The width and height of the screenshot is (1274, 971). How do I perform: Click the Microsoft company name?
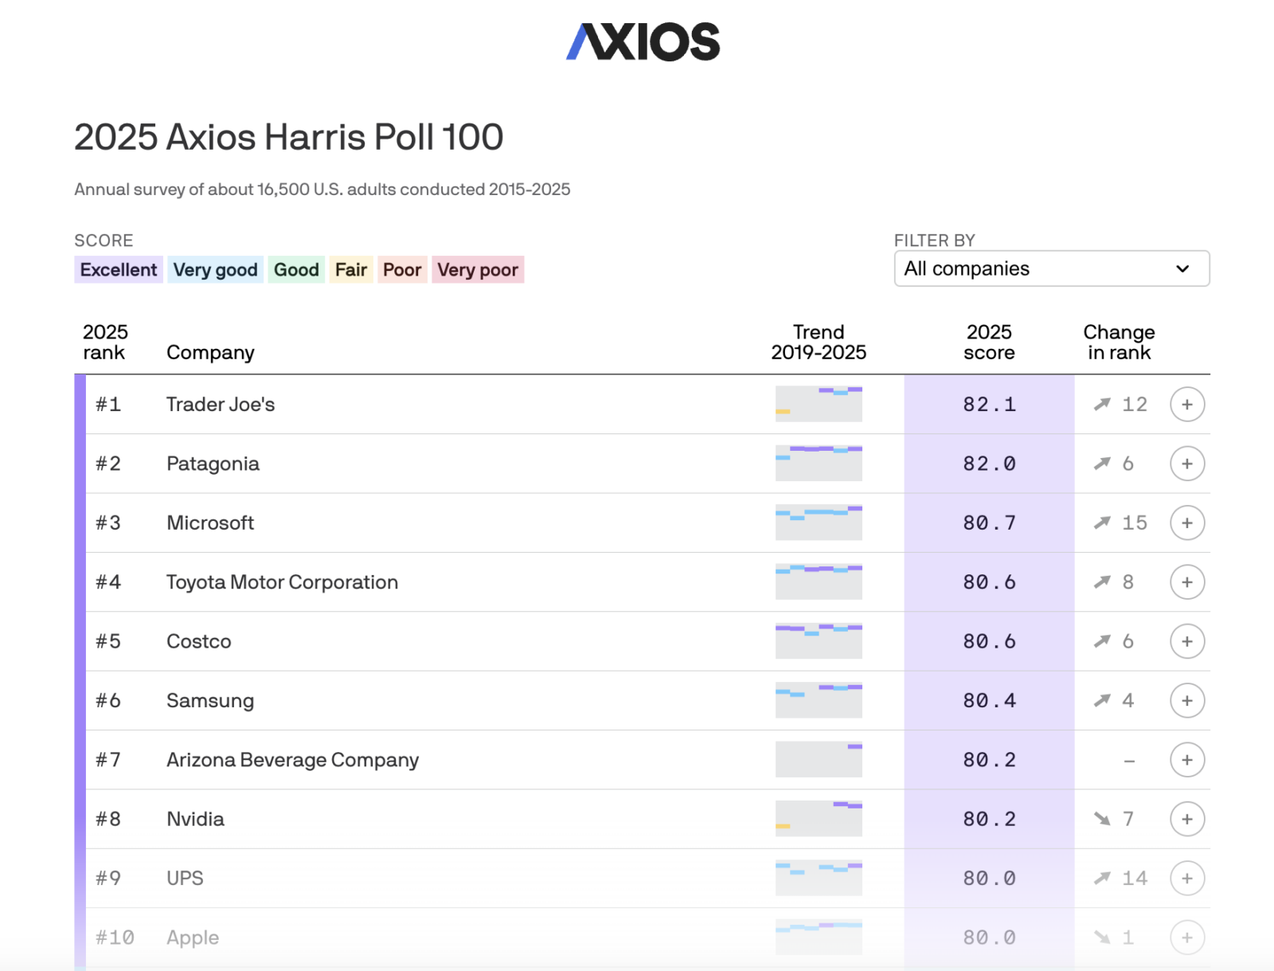[210, 523]
